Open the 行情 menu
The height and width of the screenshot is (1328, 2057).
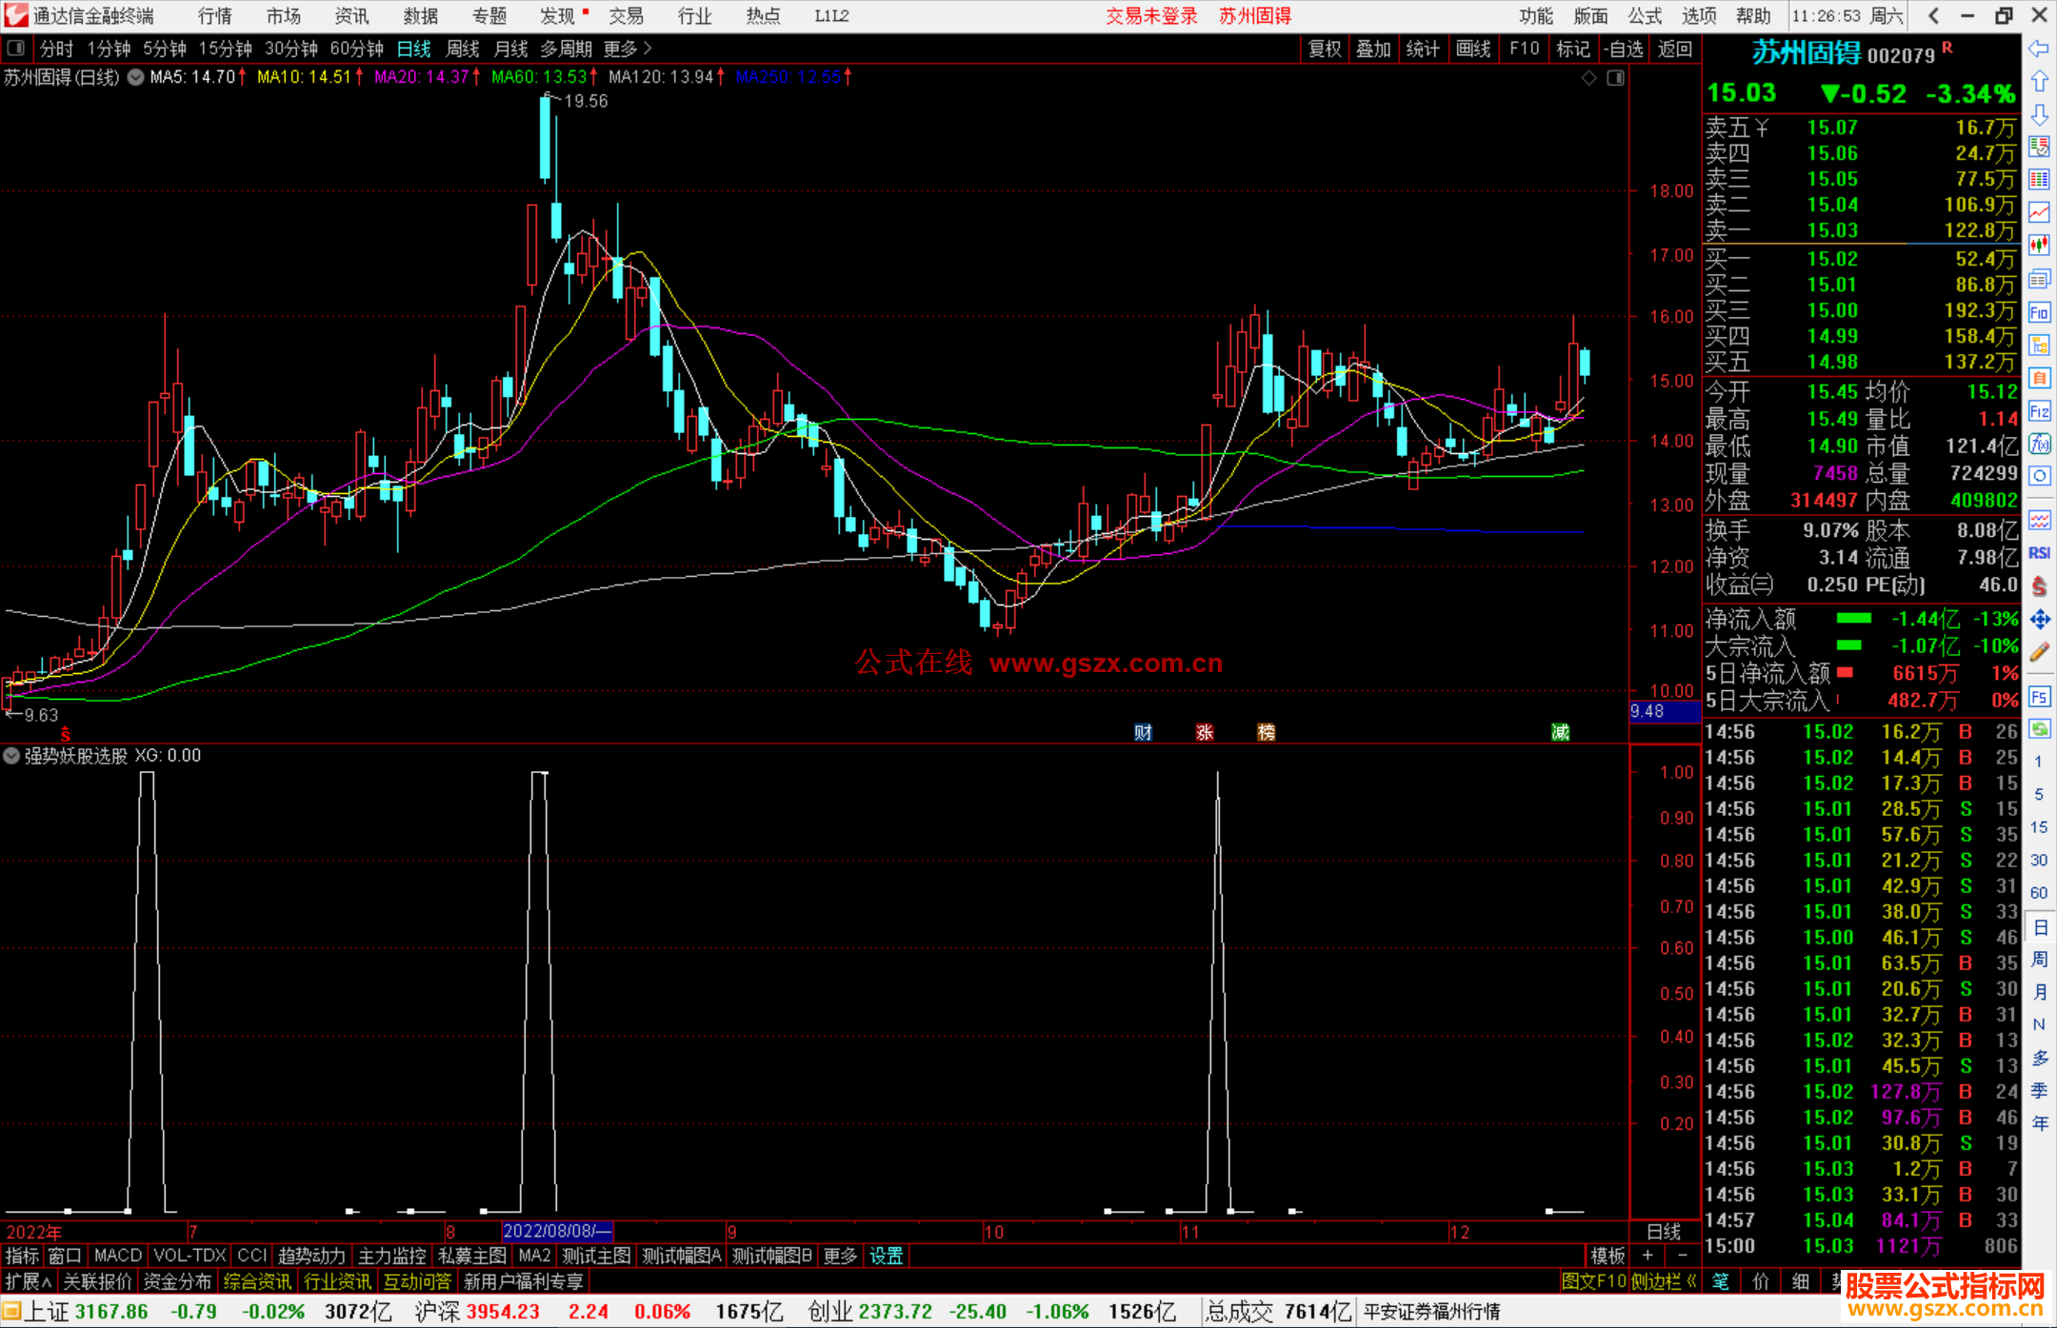[215, 16]
